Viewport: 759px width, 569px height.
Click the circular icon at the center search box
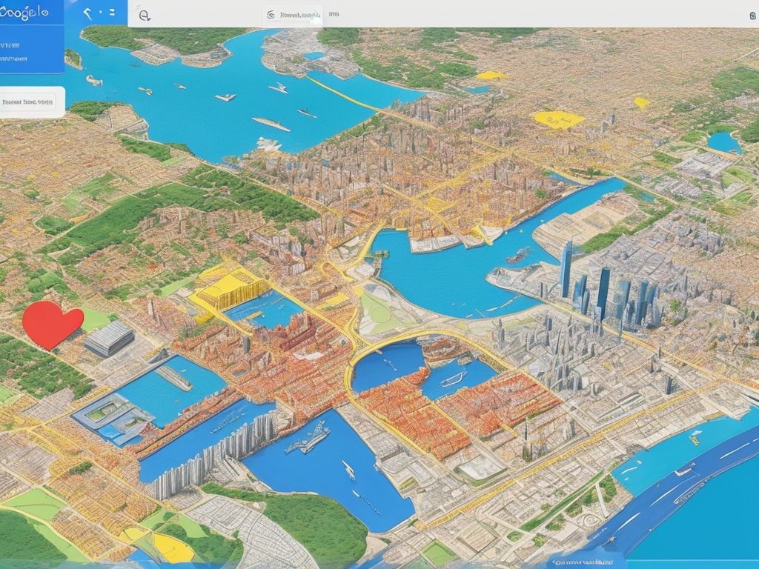click(x=271, y=15)
